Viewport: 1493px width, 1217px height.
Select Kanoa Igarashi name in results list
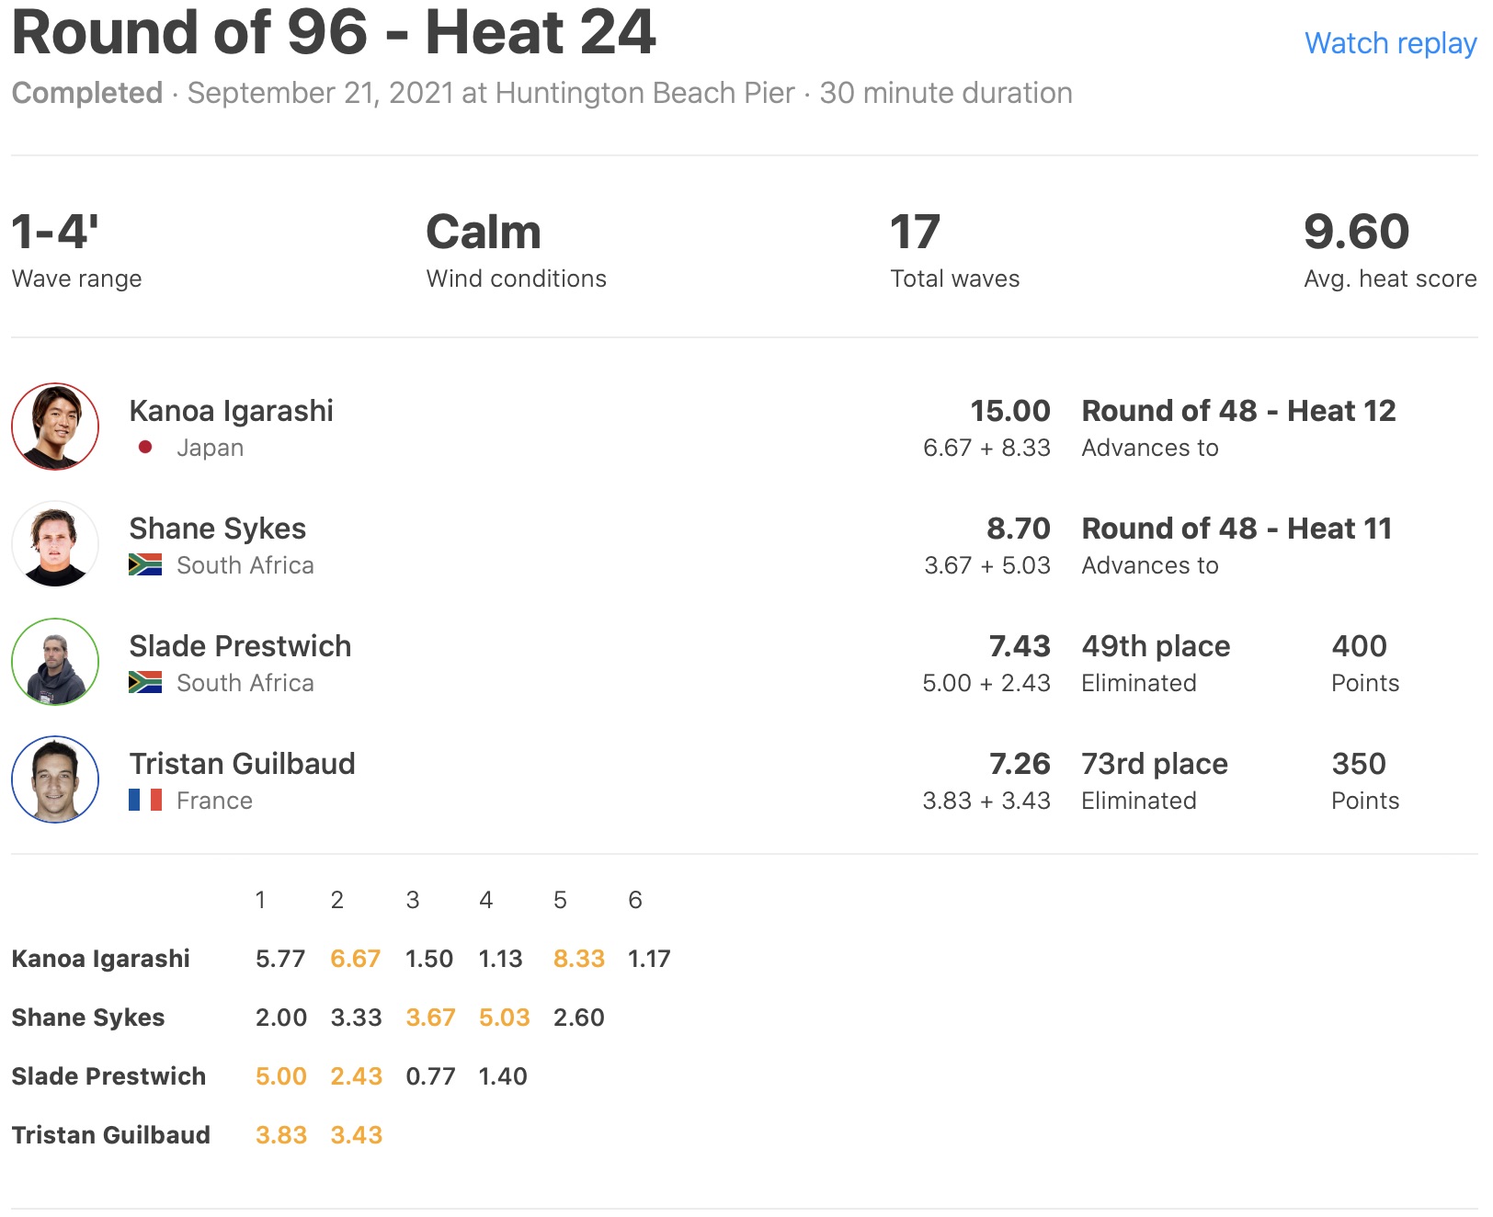(x=231, y=411)
